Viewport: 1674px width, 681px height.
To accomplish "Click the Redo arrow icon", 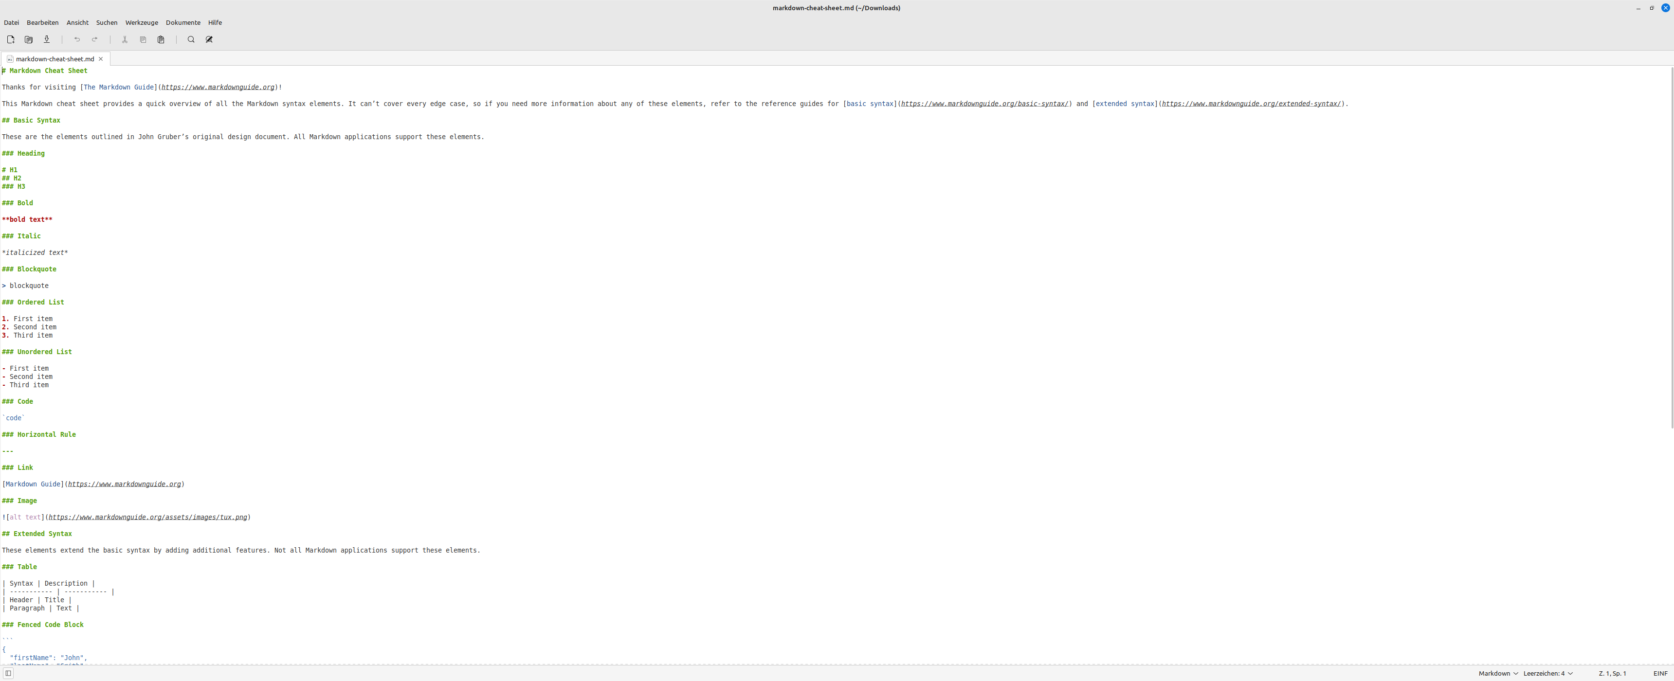I will [95, 39].
